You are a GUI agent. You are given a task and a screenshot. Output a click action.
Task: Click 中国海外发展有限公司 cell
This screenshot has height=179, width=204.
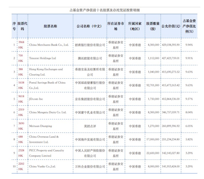click(90, 139)
